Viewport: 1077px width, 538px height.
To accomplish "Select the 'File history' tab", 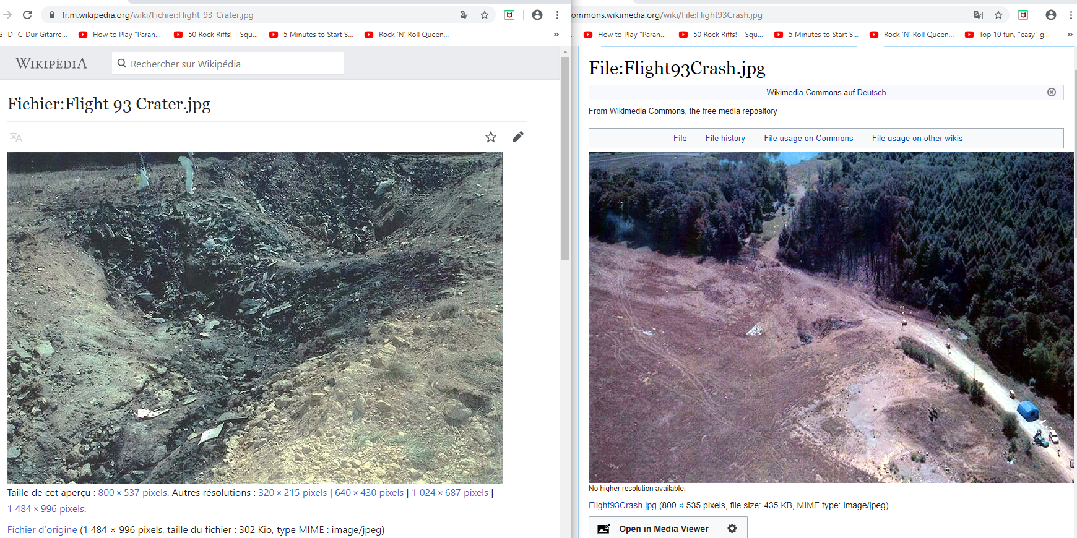I will (x=725, y=138).
